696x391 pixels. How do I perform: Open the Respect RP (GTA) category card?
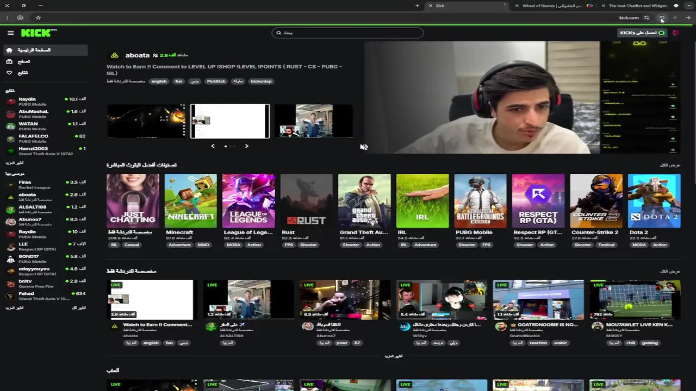click(x=538, y=200)
